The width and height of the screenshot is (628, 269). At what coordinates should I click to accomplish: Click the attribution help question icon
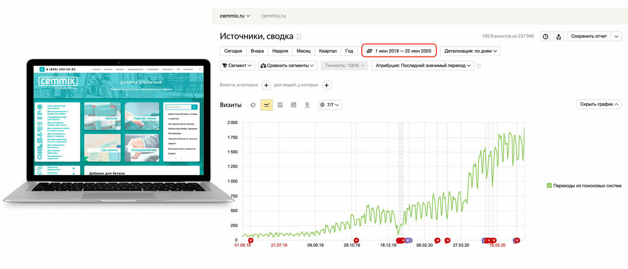tap(479, 66)
